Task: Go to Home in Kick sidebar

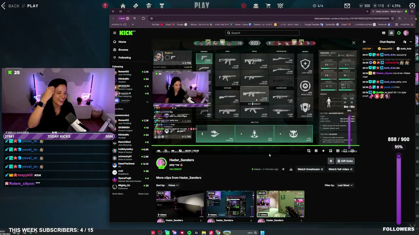Action: [120, 42]
